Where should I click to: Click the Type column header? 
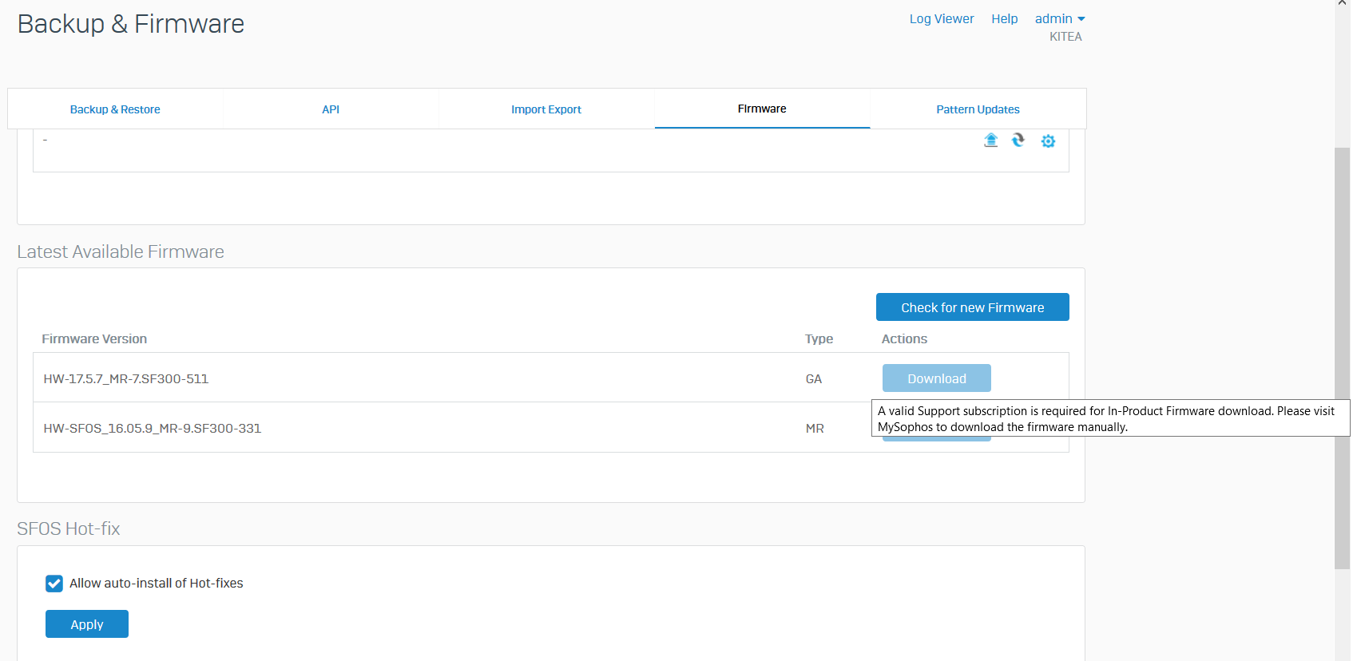(819, 339)
